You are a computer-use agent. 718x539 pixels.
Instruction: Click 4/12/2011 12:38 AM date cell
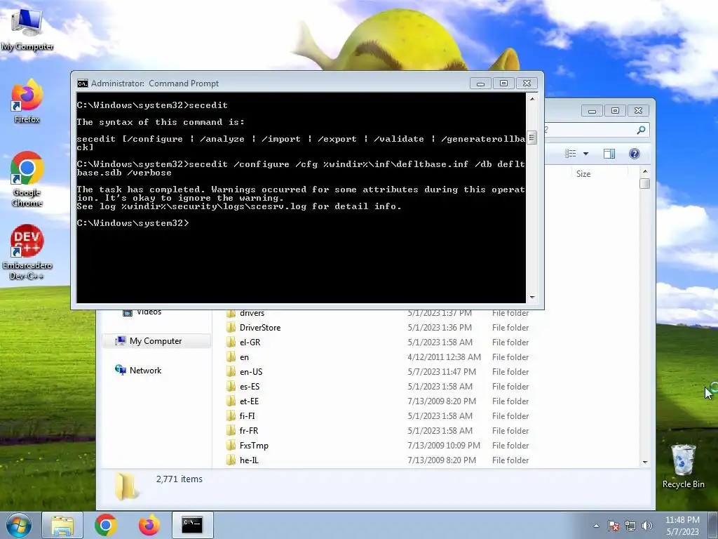444,357
